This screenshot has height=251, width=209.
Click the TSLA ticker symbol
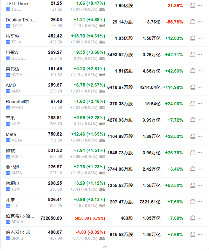pos(16,42)
